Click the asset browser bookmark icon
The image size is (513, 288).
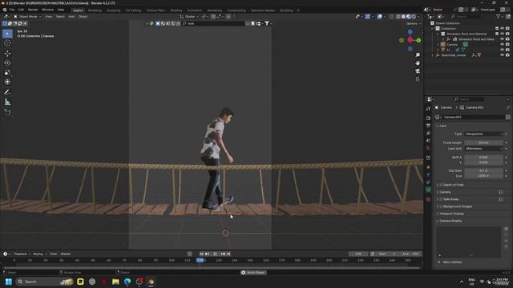252,23
